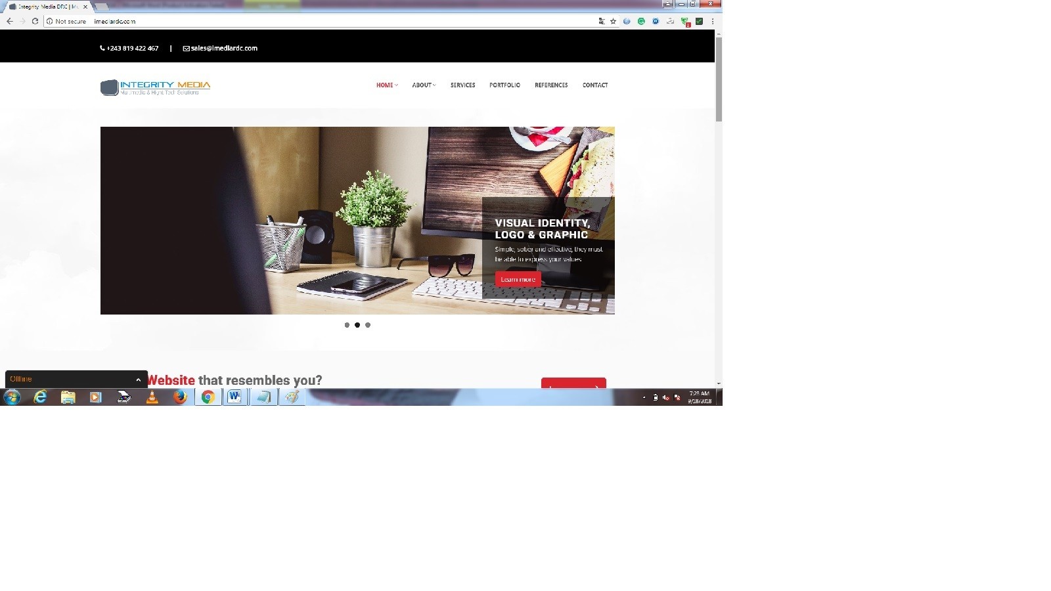Click the taskbar icon left of Paint
The height and width of the screenshot is (591, 1051).
click(263, 397)
